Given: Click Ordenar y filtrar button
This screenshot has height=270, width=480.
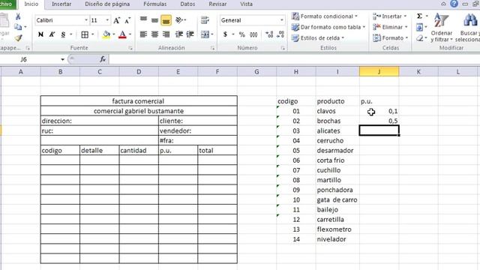Looking at the screenshot, I should (x=441, y=28).
